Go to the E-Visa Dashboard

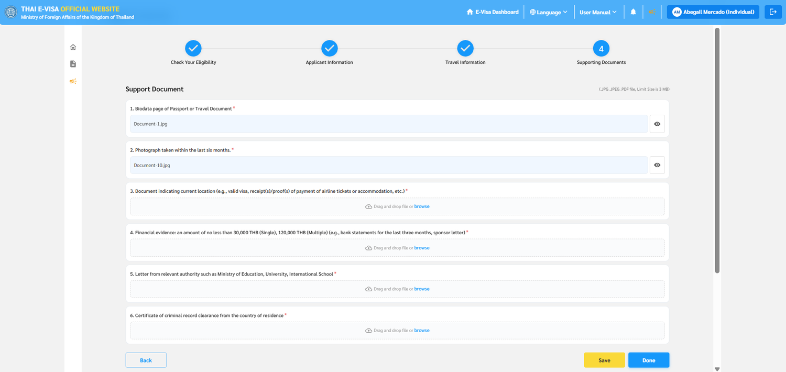coord(493,12)
